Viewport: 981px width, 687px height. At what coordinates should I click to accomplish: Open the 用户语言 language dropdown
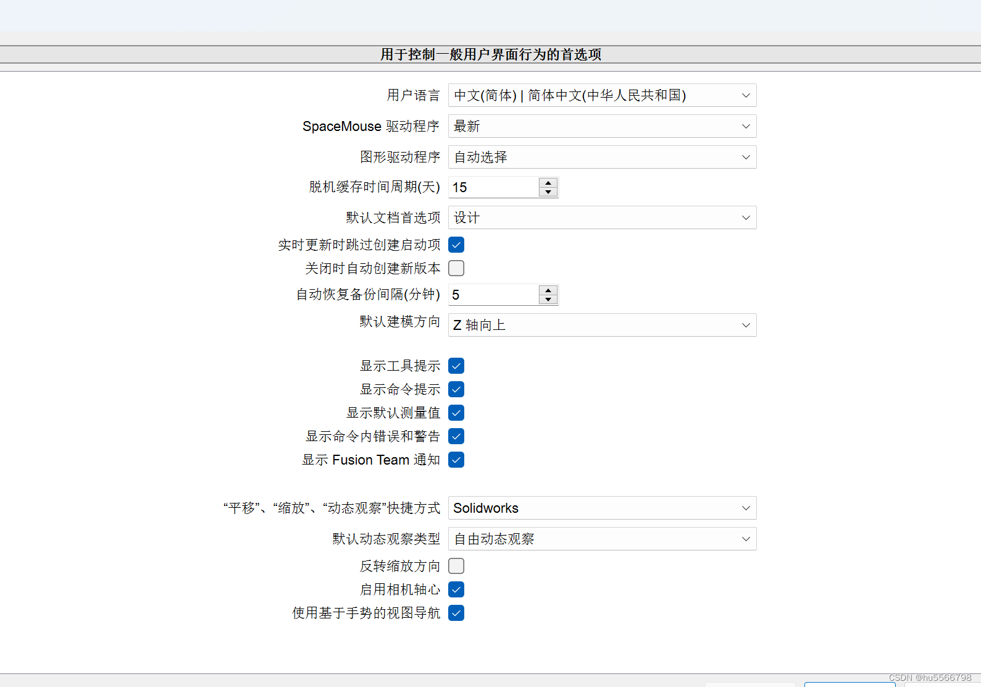(x=602, y=95)
